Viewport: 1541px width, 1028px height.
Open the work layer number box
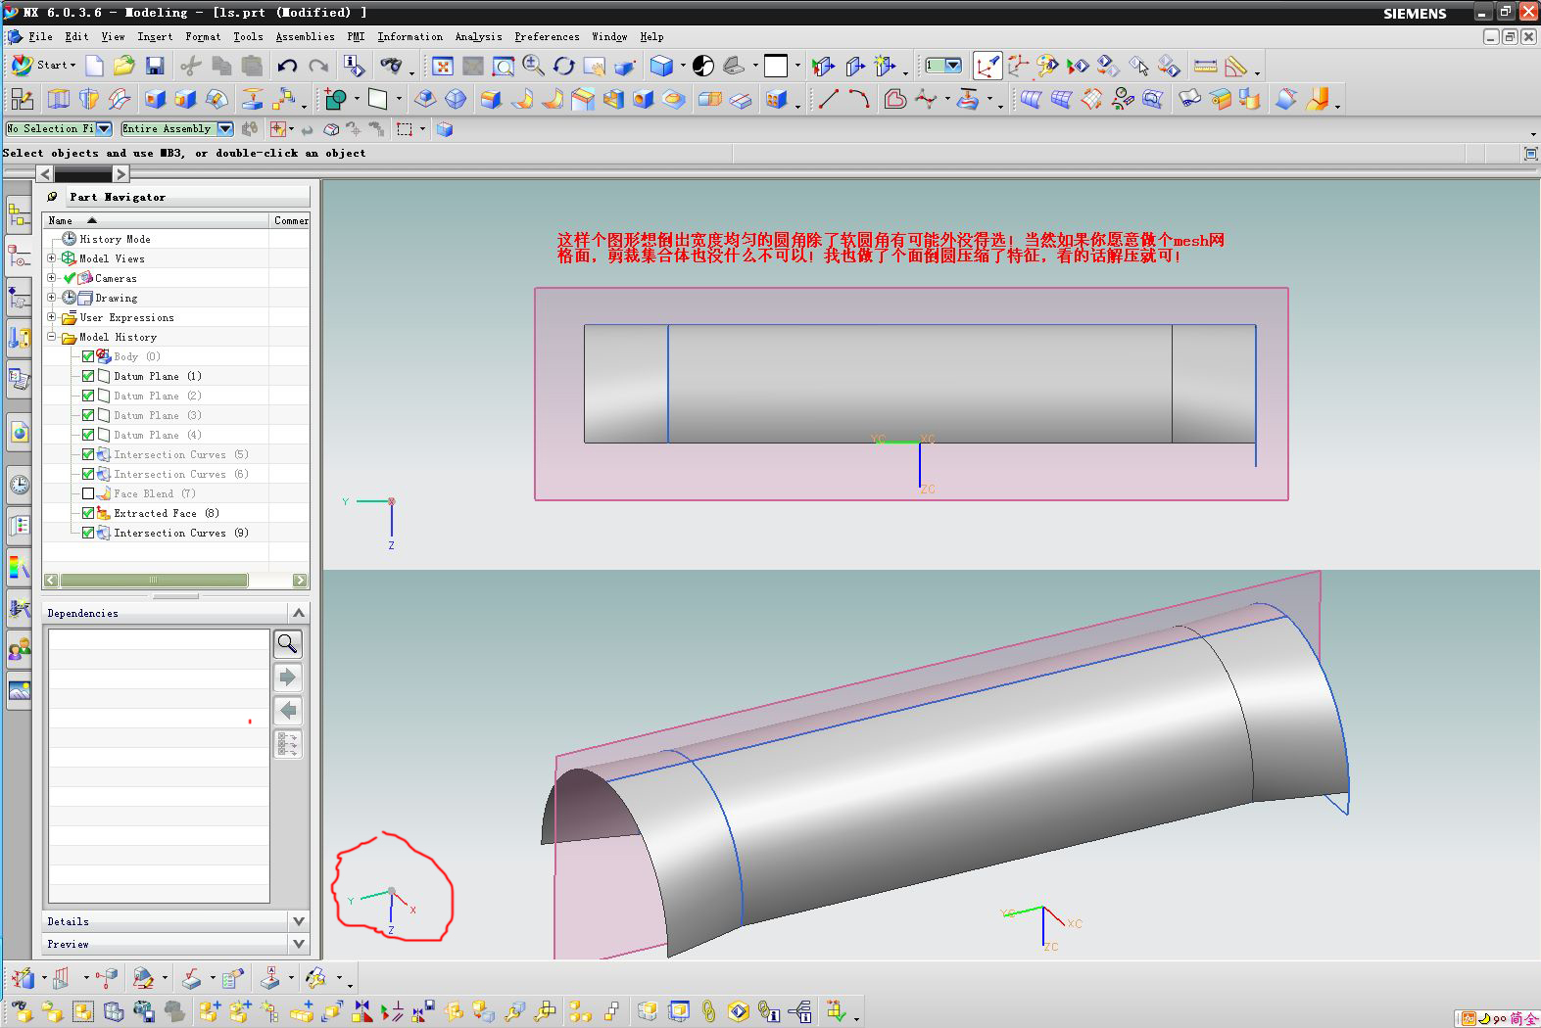(943, 66)
